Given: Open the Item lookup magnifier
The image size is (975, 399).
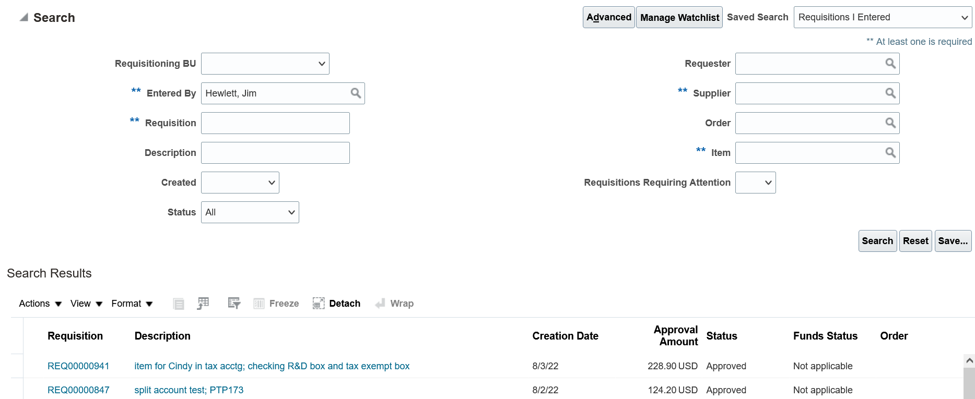Looking at the screenshot, I should [x=891, y=153].
